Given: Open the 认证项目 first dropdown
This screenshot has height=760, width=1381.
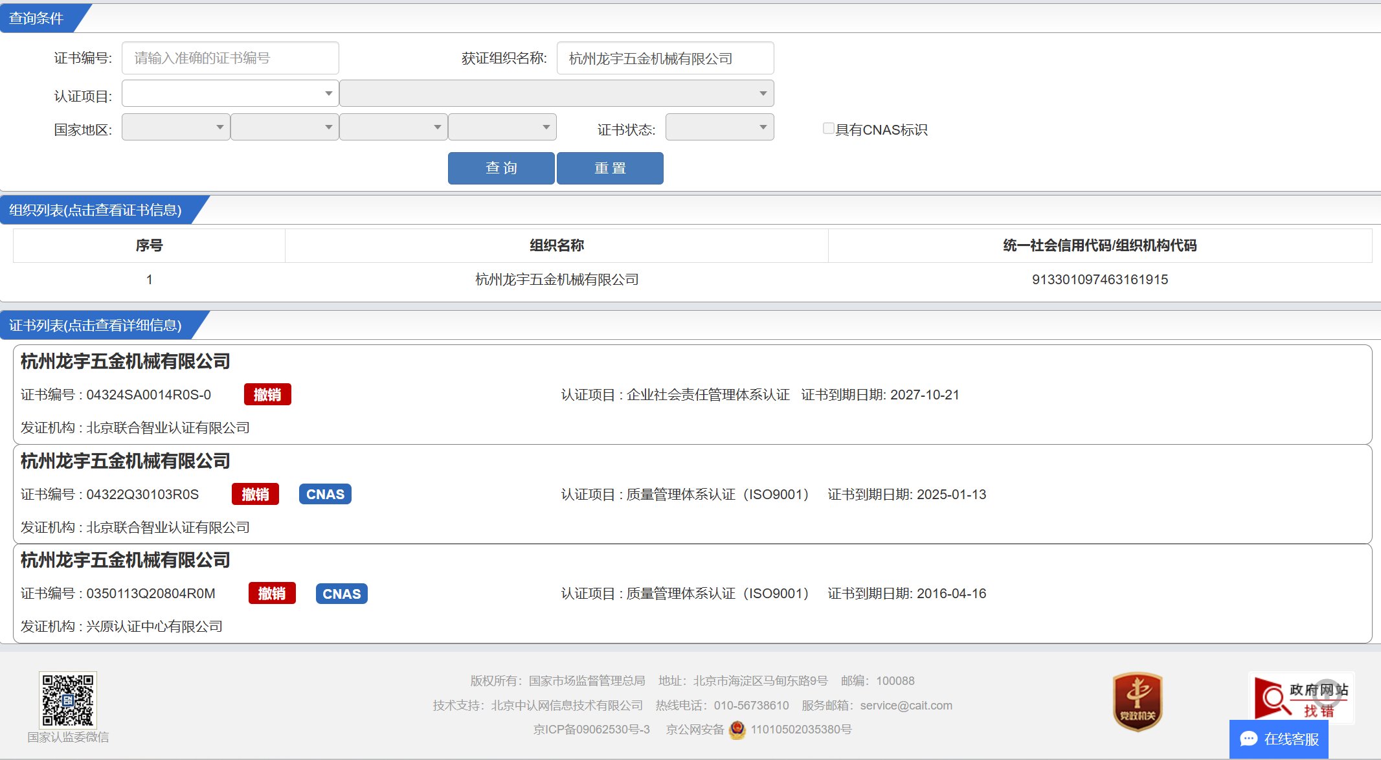Looking at the screenshot, I should 230,94.
